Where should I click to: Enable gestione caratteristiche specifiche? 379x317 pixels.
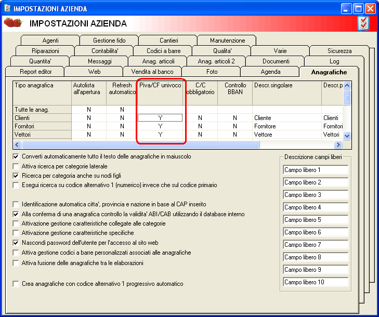click(16, 233)
